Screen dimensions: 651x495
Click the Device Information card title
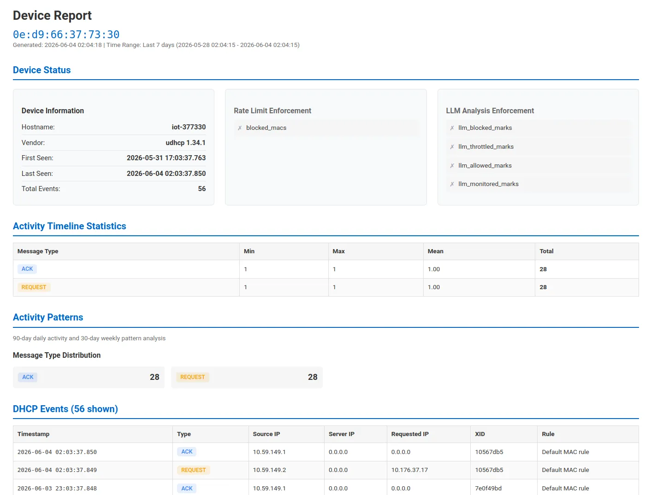[x=53, y=111]
